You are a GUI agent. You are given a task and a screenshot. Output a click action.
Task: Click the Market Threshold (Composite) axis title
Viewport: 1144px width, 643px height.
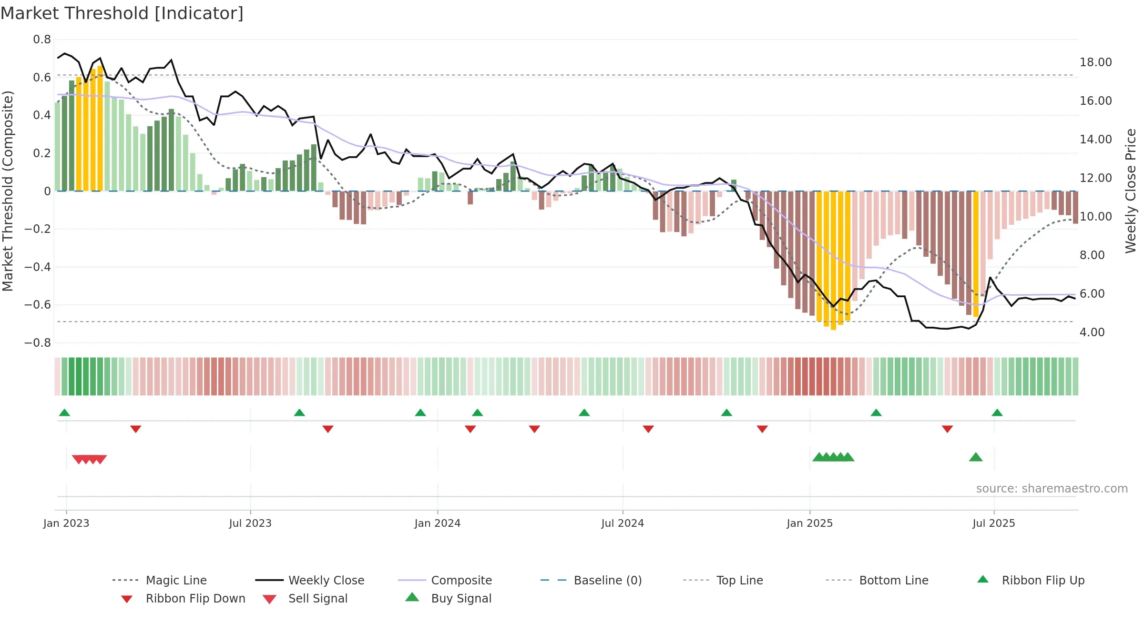click(x=8, y=191)
